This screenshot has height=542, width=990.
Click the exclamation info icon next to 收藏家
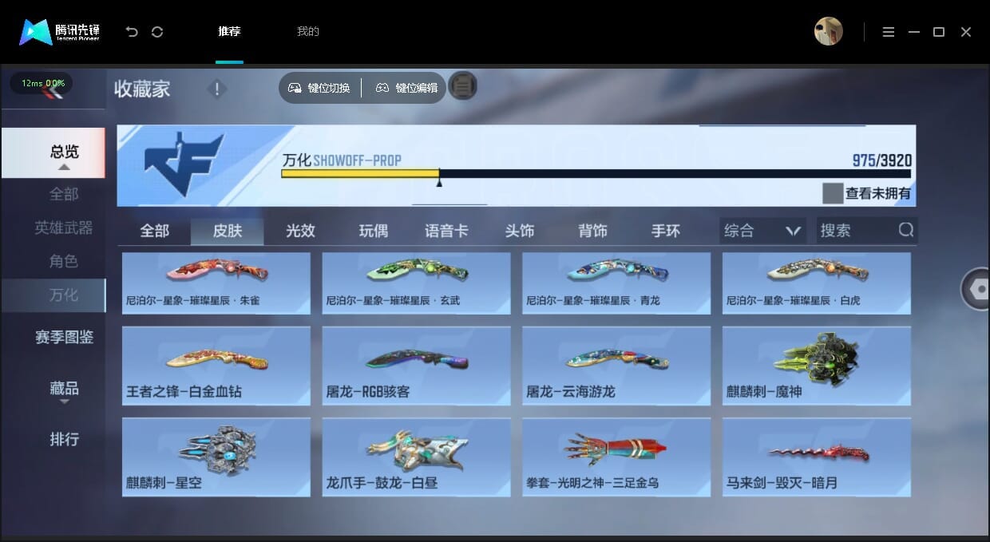click(x=216, y=89)
